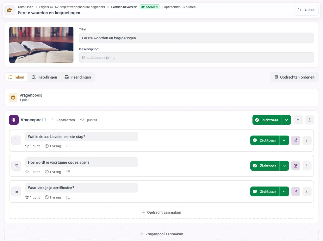Click the graduation cap icon in header
Image resolution: width=323 pixels, height=241 pixels.
(10, 10)
